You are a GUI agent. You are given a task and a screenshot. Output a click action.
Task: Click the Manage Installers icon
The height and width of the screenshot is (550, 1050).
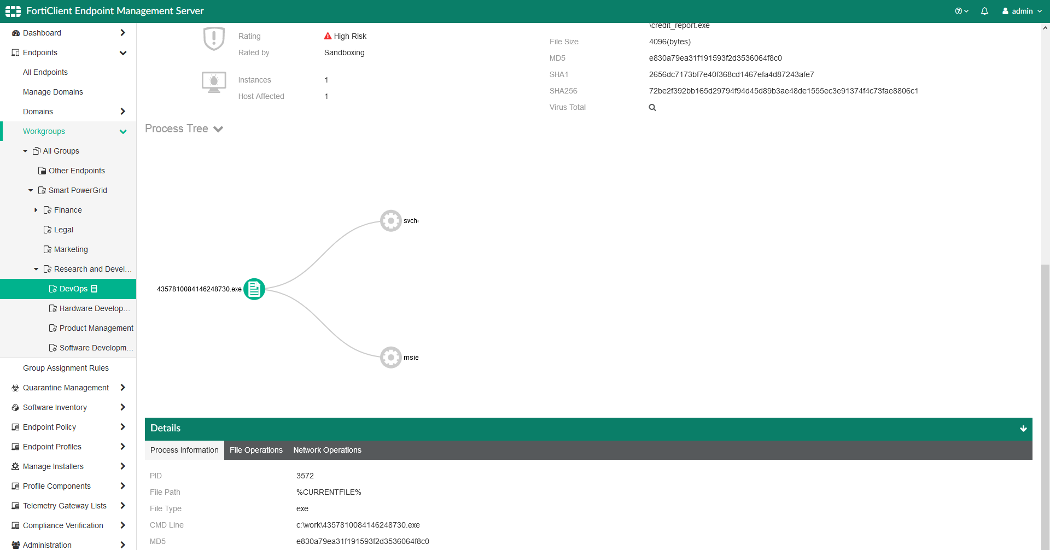click(x=15, y=466)
